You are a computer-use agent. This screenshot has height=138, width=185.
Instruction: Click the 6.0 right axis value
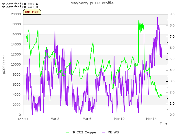coord(172,48)
